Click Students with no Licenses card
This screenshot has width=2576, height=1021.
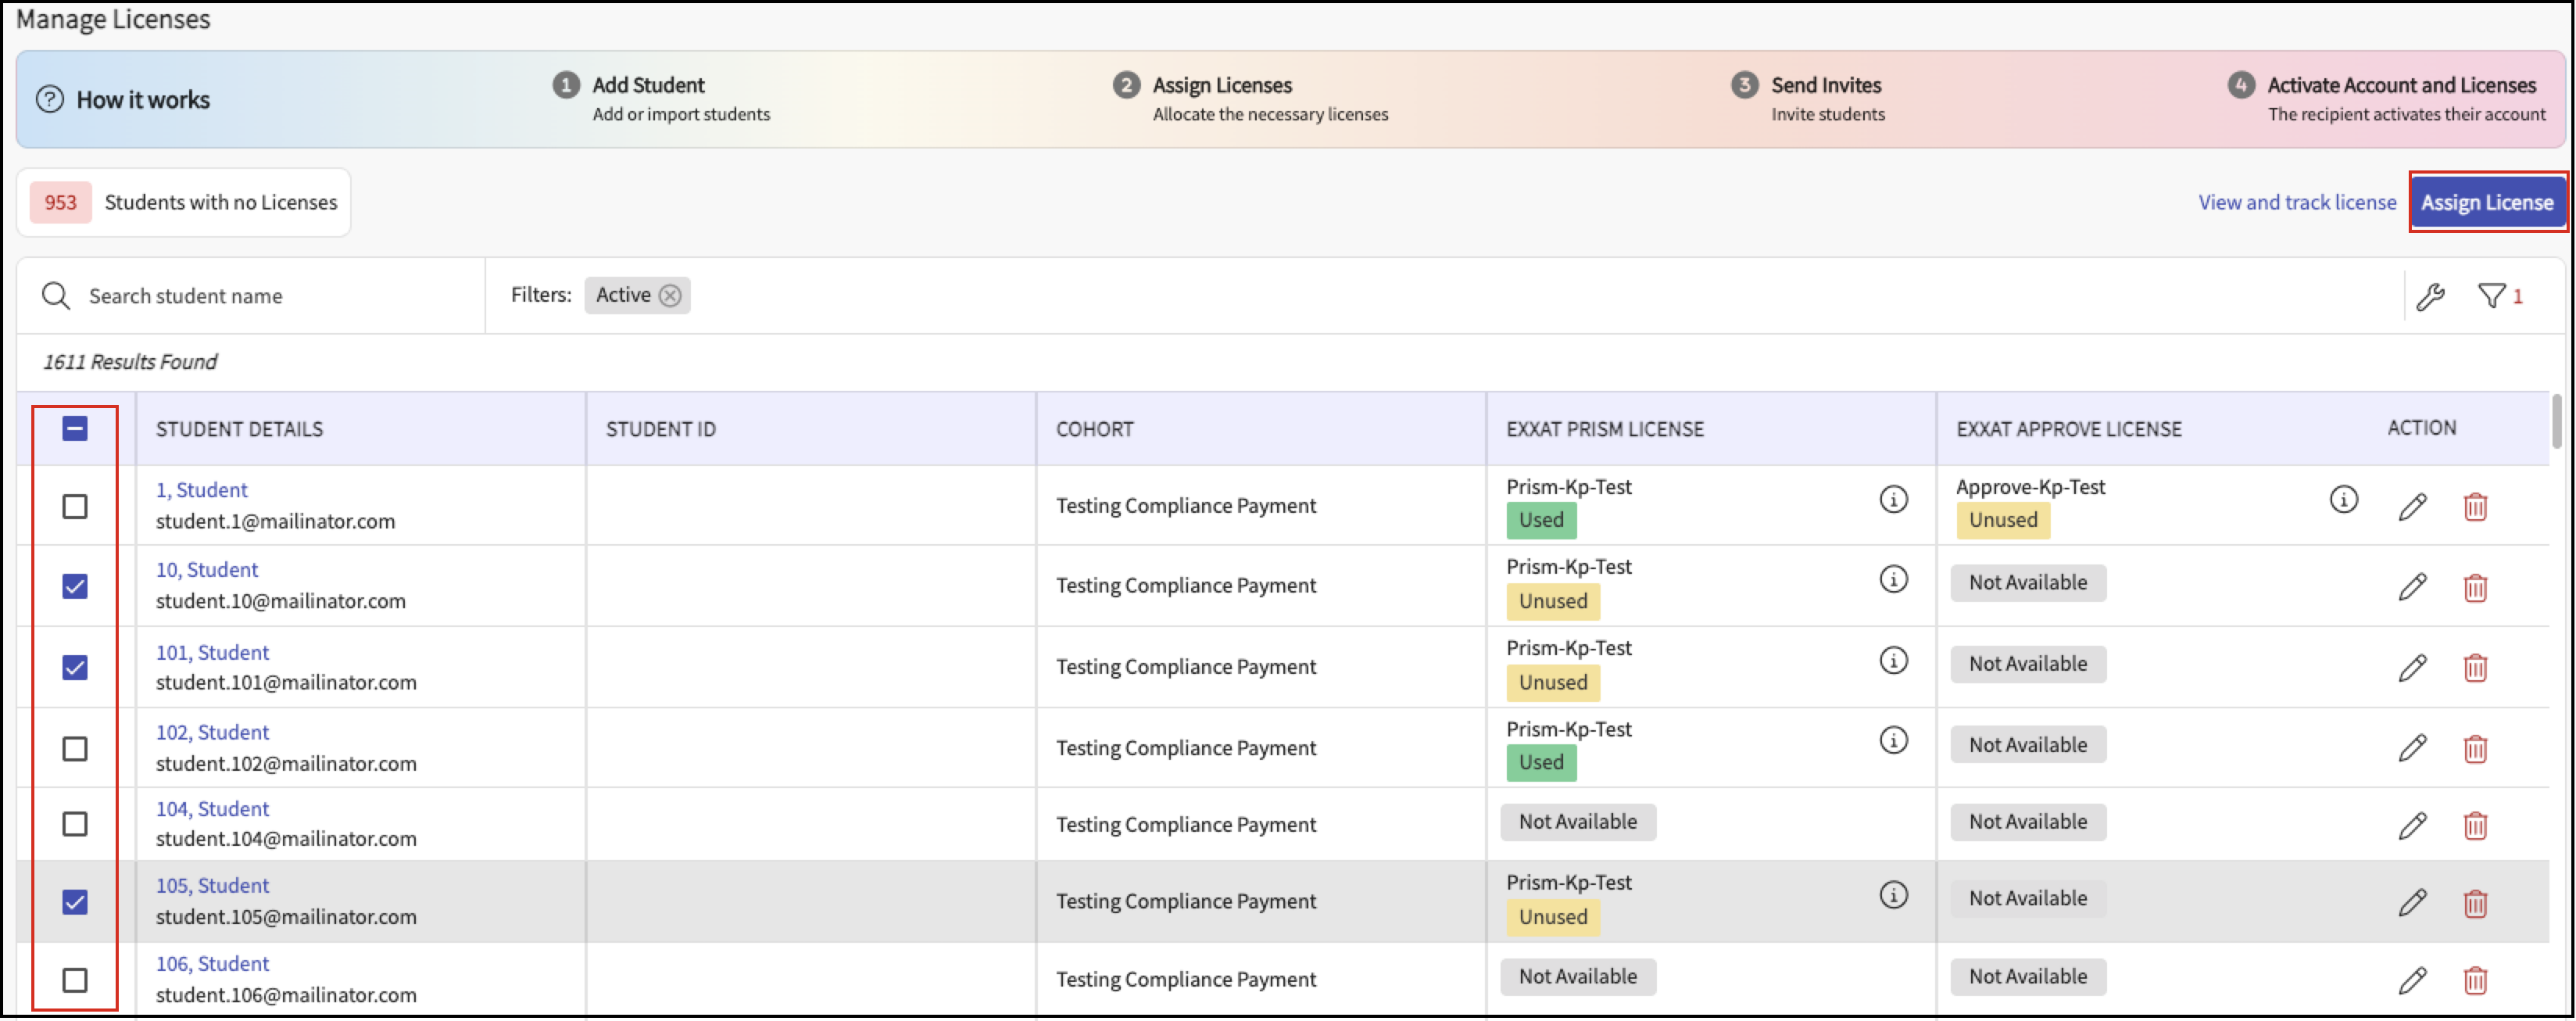[184, 203]
